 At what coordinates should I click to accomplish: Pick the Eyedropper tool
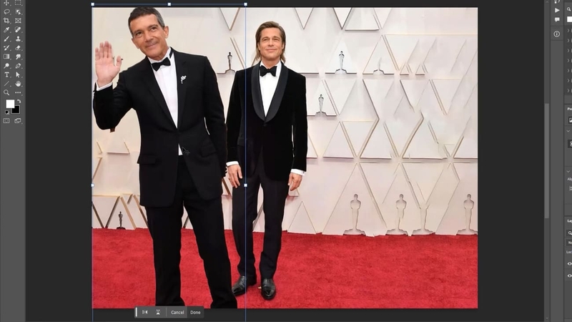[x=6, y=29]
